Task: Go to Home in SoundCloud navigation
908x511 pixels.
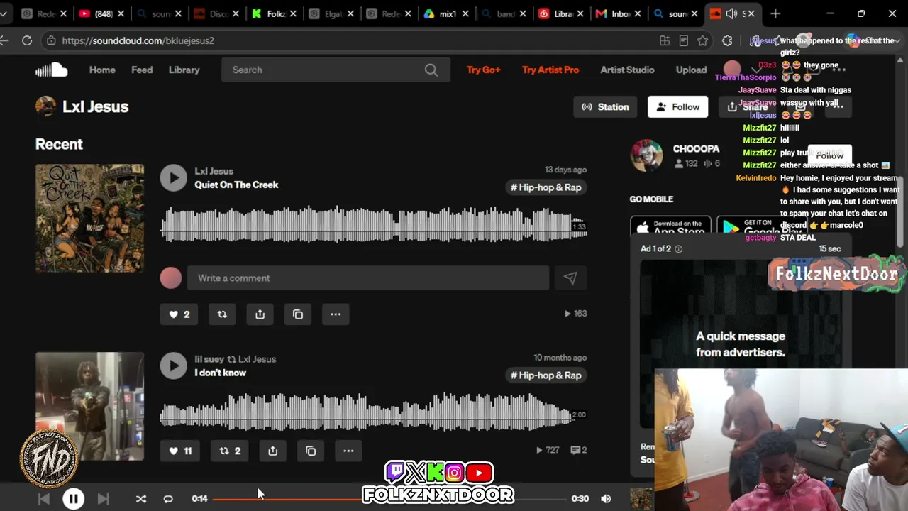Action: coord(102,70)
